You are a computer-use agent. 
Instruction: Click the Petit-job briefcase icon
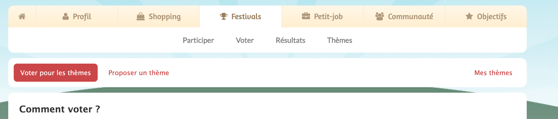pos(306,16)
